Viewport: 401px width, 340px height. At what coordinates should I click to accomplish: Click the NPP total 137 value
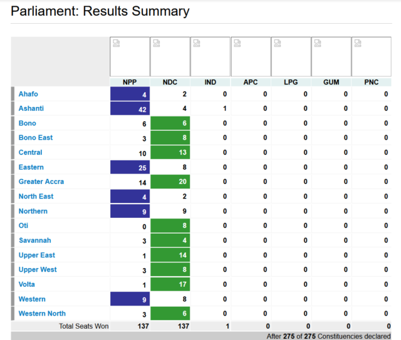tap(143, 326)
